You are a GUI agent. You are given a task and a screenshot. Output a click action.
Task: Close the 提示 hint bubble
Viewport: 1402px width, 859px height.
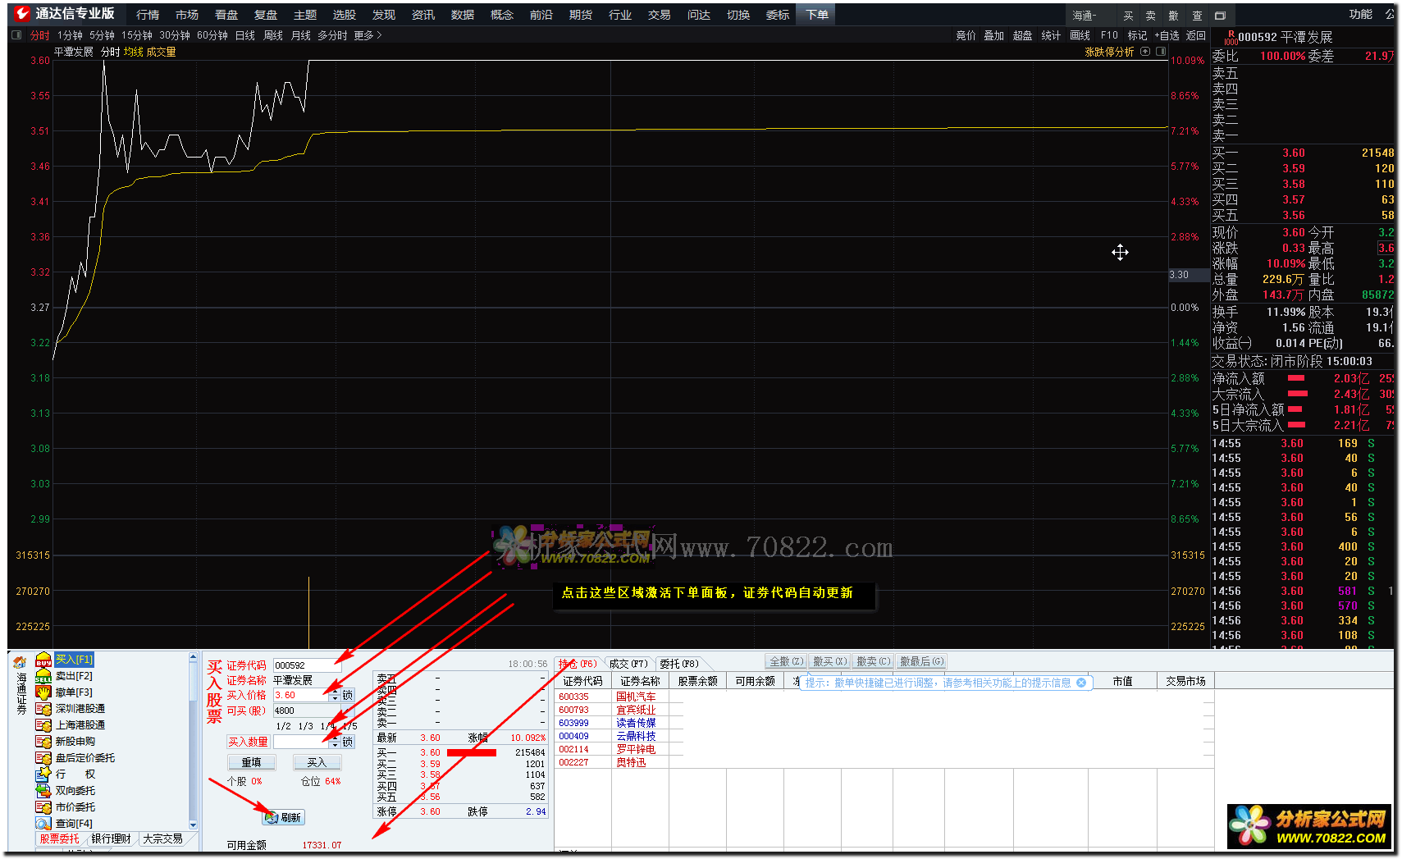tap(1081, 683)
